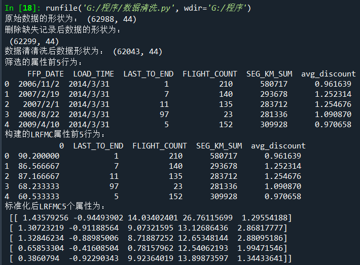
Task: Click the line 原始数据的形状为
Action: click(x=70, y=19)
